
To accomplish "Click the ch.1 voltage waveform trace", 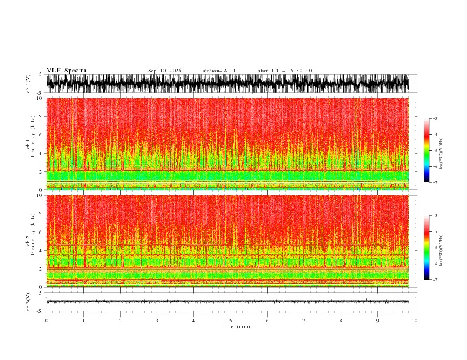I will click(228, 84).
